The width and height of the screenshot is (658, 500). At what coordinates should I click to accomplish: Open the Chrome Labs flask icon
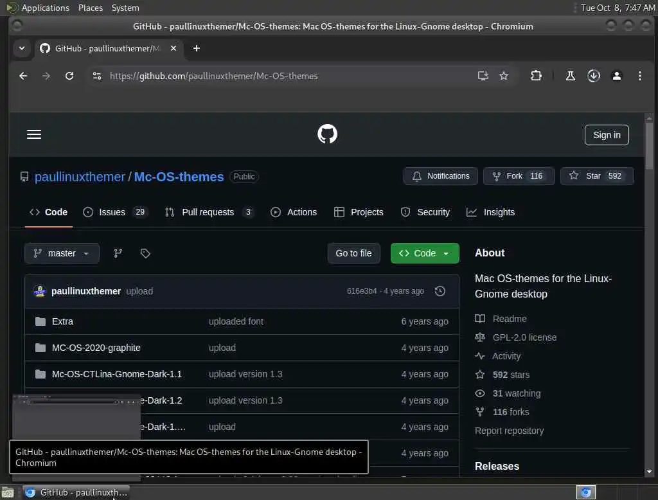pyautogui.click(x=571, y=76)
